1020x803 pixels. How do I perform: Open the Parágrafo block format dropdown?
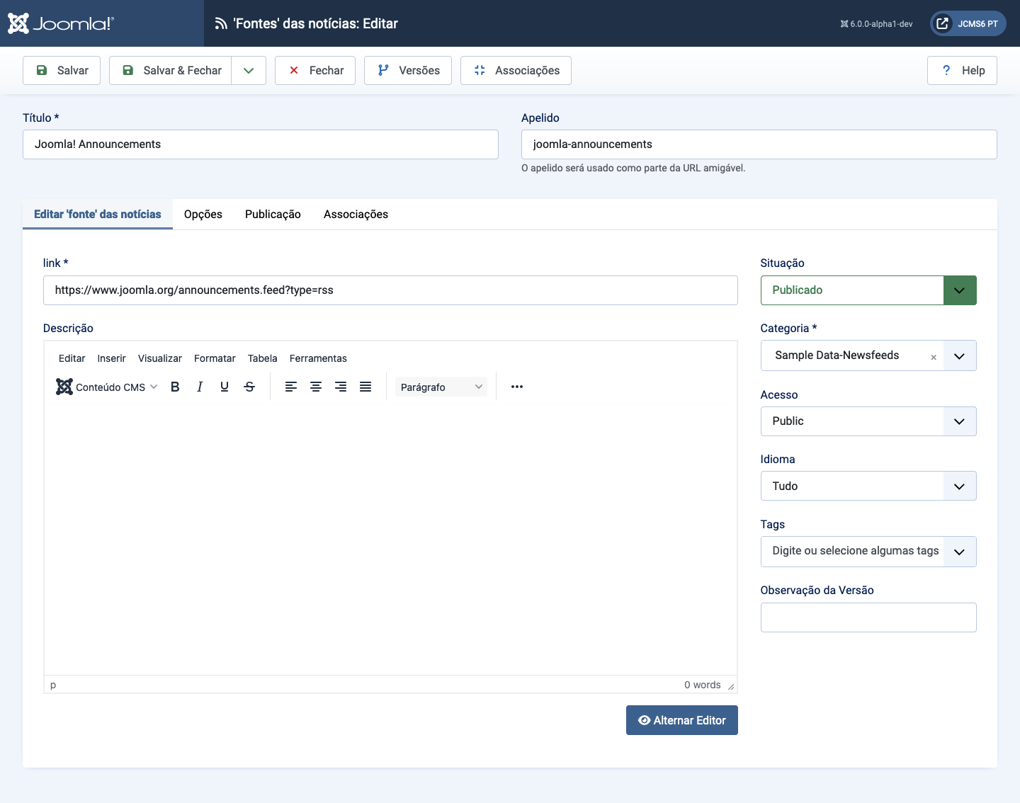[441, 387]
